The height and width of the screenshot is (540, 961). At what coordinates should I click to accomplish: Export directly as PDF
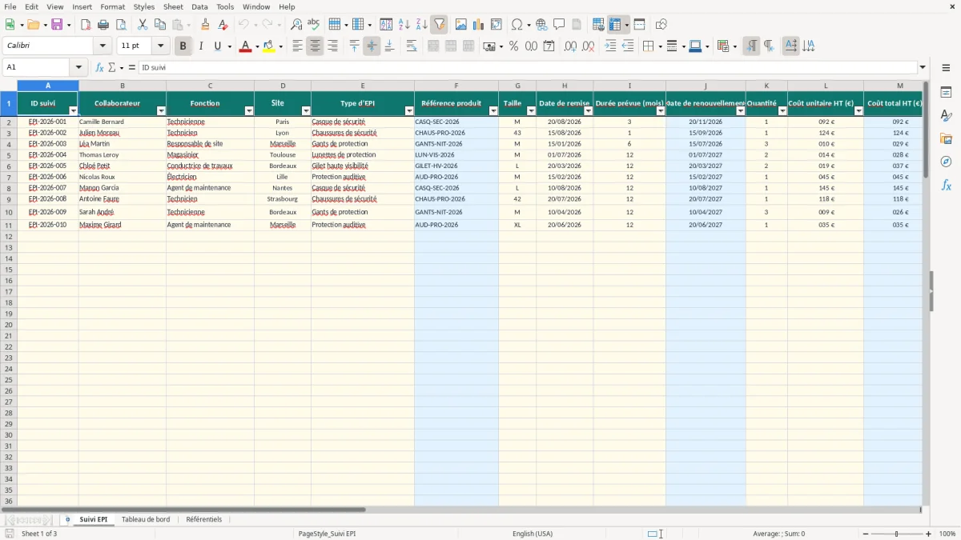coord(86,25)
